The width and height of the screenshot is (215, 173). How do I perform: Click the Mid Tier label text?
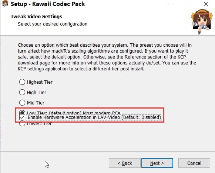tap(36, 103)
